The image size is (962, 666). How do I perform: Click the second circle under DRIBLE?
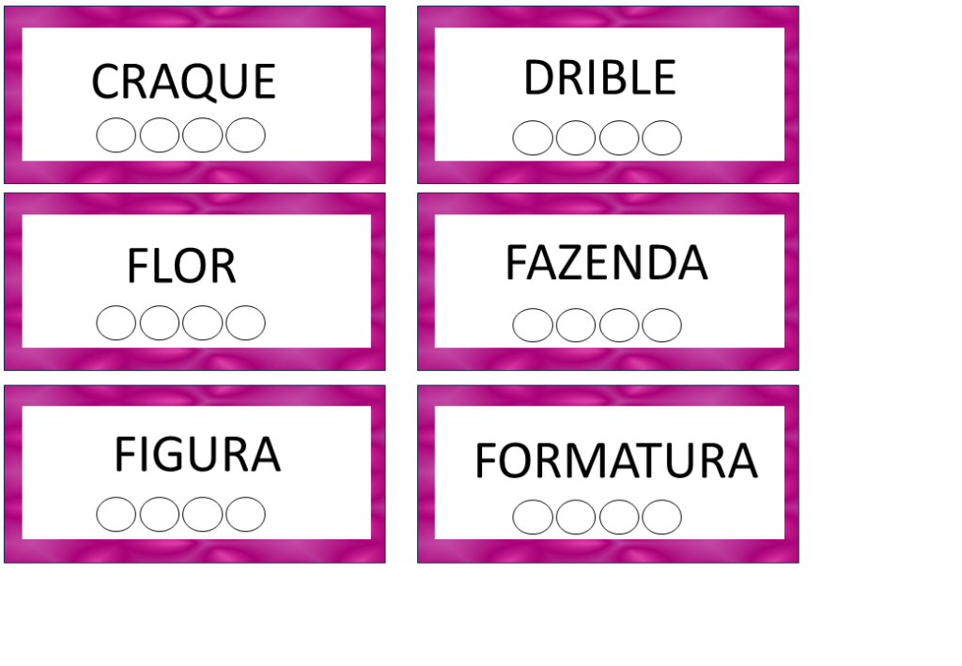576,138
